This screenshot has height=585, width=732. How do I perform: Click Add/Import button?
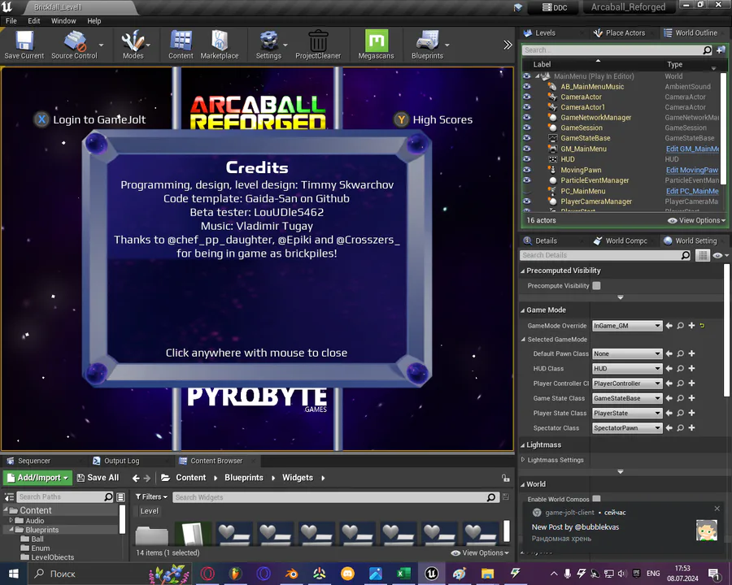coord(37,478)
